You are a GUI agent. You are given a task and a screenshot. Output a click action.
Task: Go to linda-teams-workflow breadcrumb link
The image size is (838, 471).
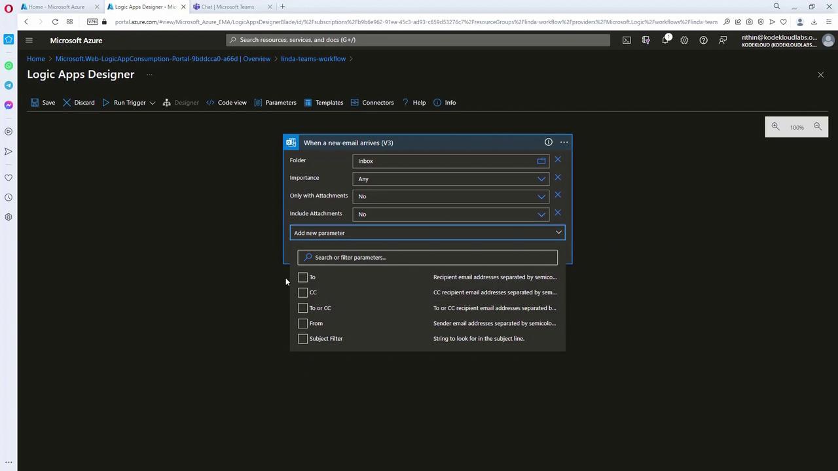pos(313,59)
